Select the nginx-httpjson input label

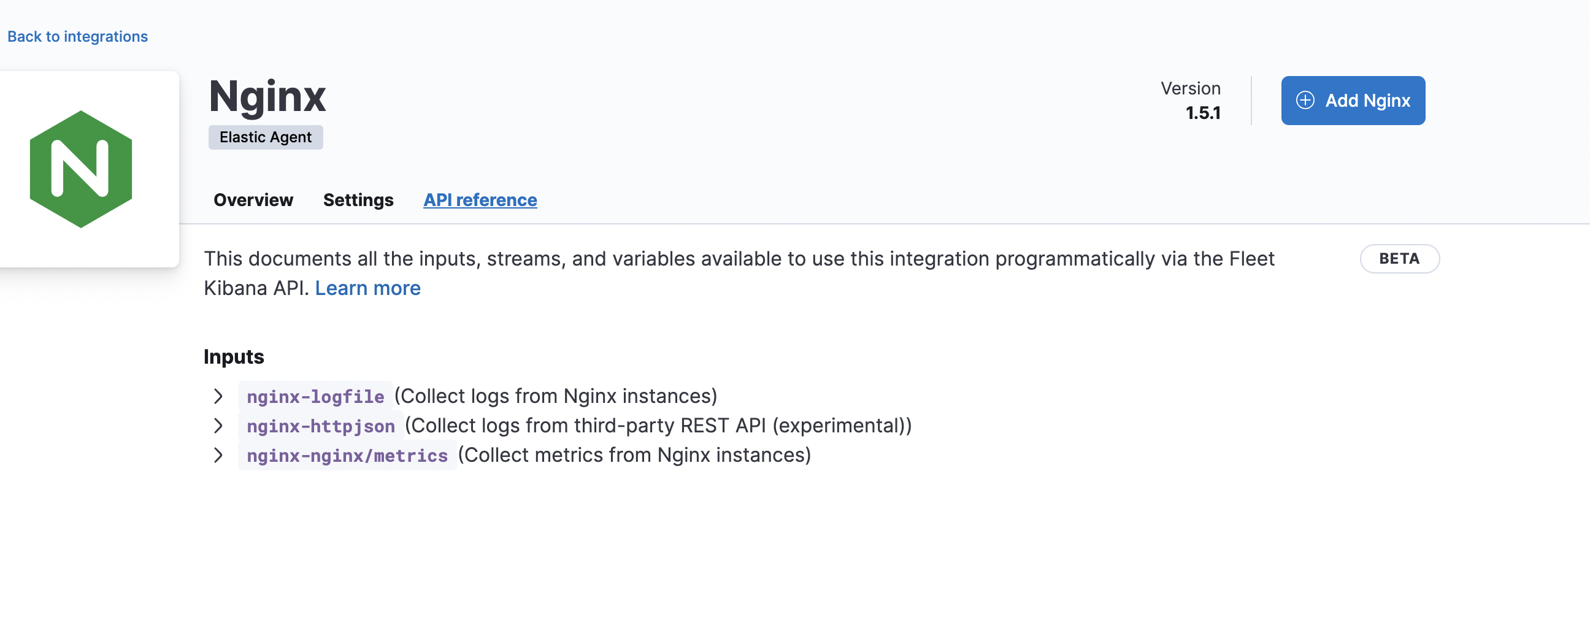(321, 426)
